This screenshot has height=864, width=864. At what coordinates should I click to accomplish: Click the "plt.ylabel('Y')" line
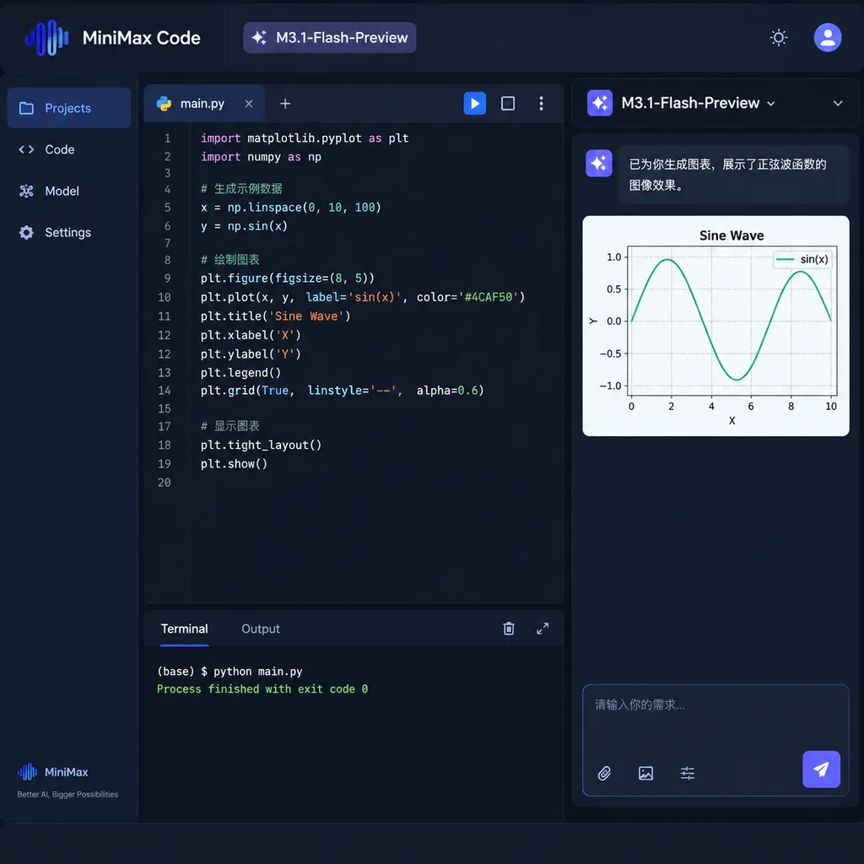coord(251,354)
